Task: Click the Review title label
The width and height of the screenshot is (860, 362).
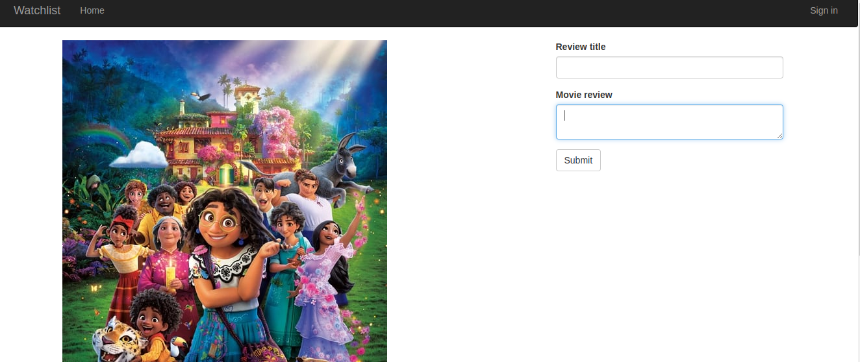Action: (x=581, y=47)
